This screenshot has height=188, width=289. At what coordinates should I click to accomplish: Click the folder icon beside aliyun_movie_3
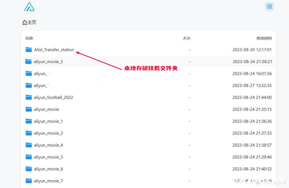[x=28, y=62]
